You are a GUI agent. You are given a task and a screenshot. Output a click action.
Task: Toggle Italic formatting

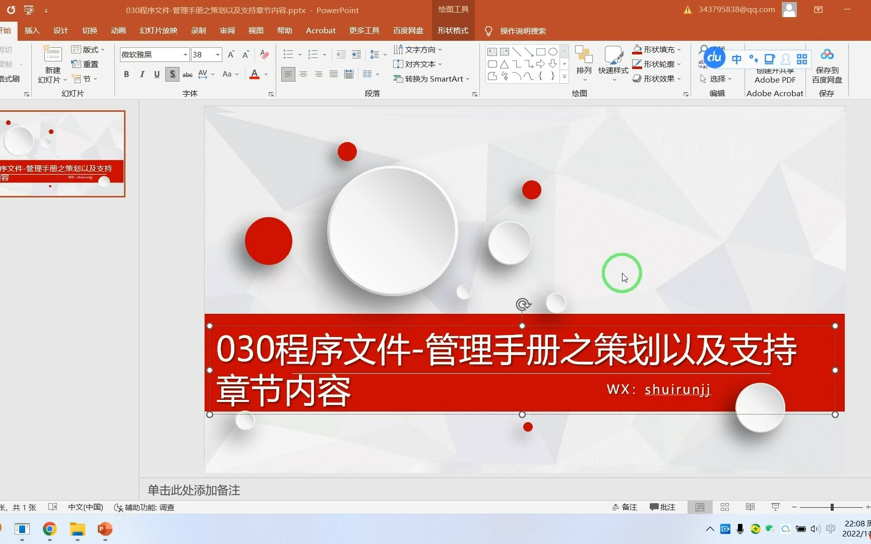(142, 75)
